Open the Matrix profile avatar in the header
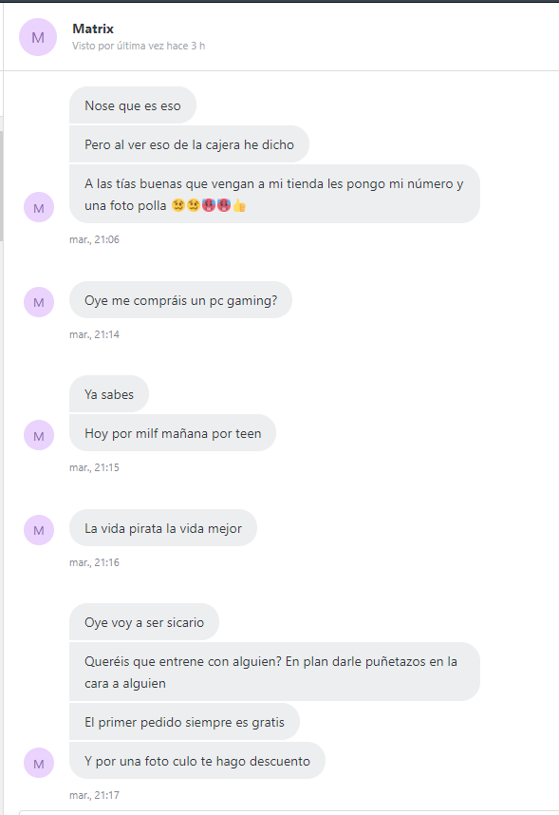The image size is (559, 815). coord(38,37)
